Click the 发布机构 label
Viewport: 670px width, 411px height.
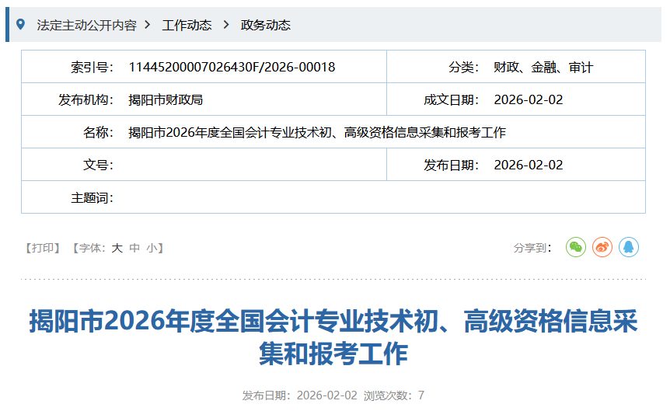coord(85,100)
